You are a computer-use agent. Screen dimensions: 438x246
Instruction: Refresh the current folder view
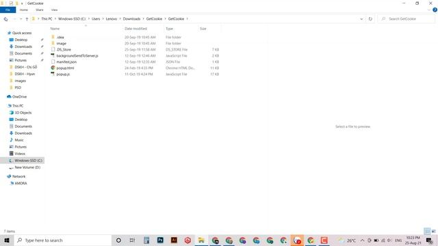(x=370, y=19)
